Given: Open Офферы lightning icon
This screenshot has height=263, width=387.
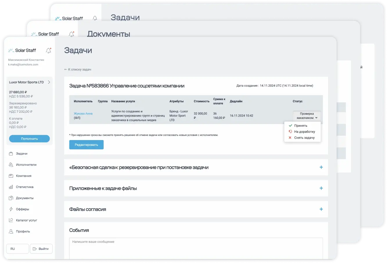Looking at the screenshot, I should (11, 209).
